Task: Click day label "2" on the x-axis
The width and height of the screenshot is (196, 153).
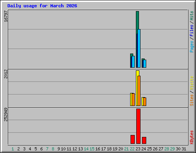Action: click(x=18, y=149)
